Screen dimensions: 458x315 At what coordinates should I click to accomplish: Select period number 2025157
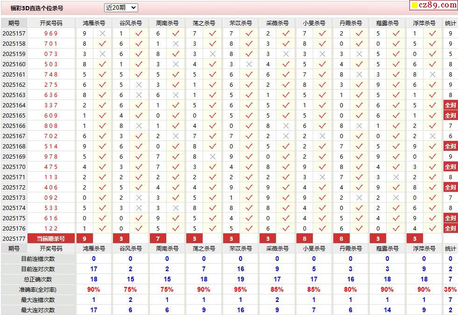click(14, 34)
